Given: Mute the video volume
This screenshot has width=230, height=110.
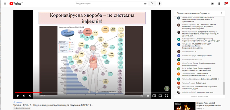Looking at the screenshot, I should click(x=30, y=96).
